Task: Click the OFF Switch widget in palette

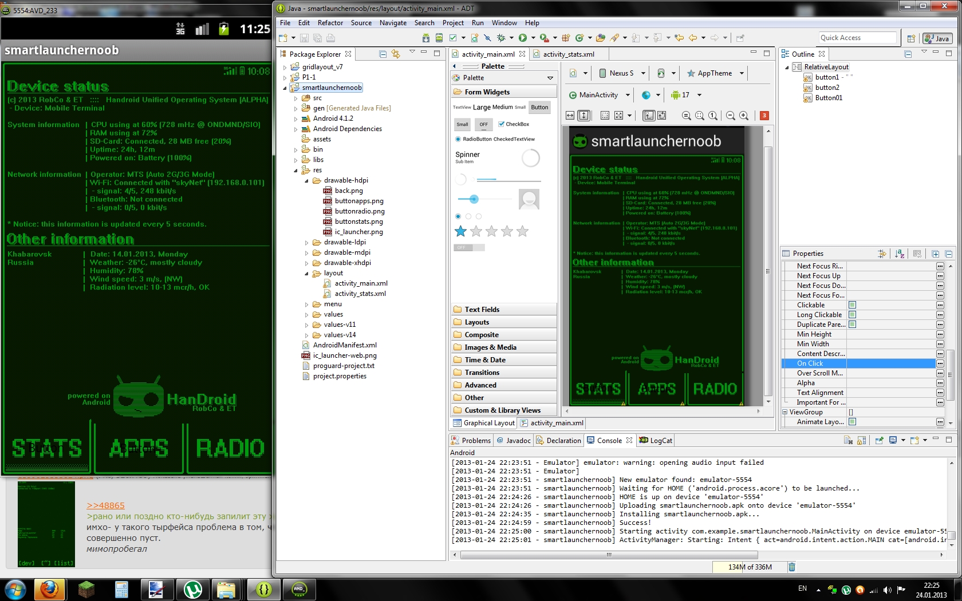Action: tap(469, 248)
